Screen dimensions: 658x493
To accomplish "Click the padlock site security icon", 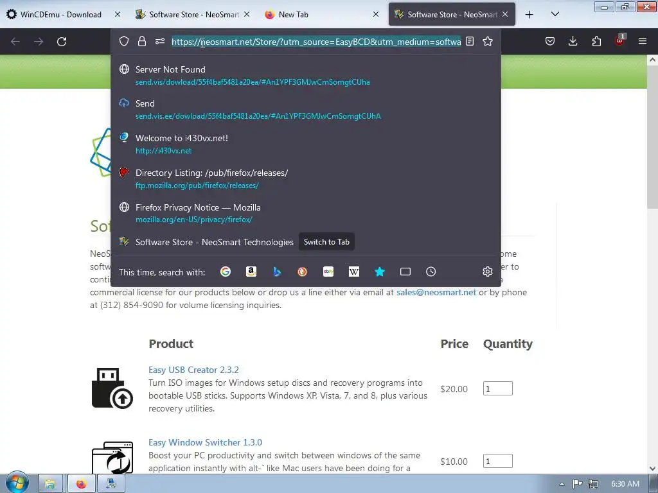I will tap(142, 41).
